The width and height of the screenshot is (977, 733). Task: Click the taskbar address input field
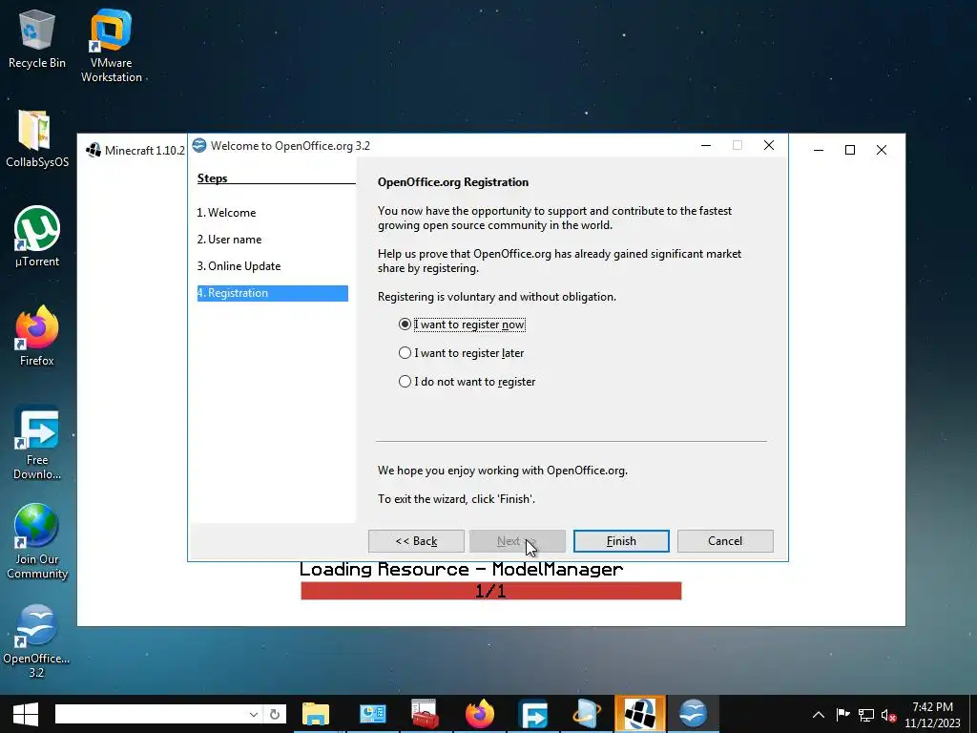151,714
